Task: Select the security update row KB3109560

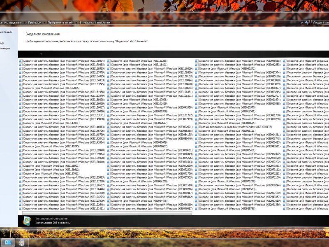Action: (x=150, y=73)
